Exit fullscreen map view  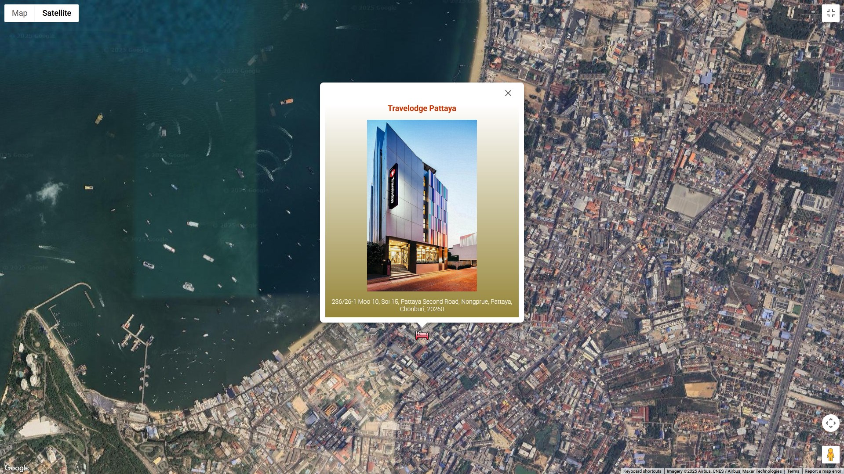(830, 13)
